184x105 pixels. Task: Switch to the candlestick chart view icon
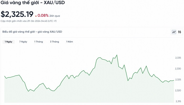point(180,32)
